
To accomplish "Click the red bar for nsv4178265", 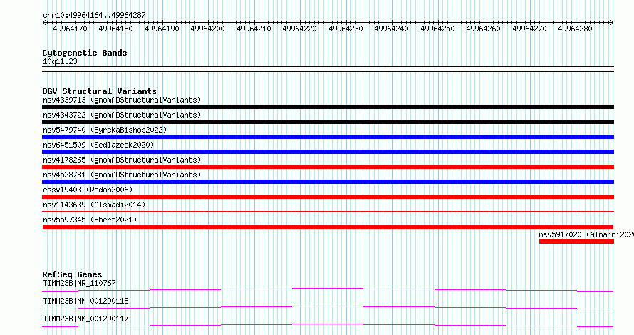I will 328,167.
